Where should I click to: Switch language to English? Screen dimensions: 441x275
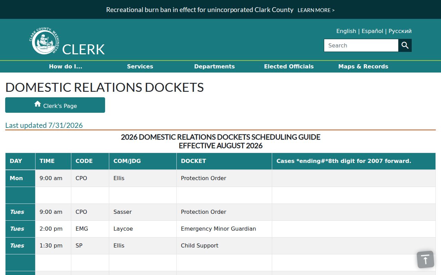click(346, 31)
